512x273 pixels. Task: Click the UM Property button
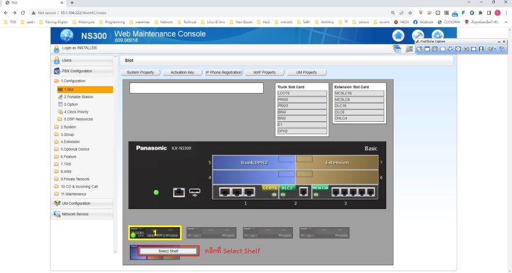(306, 72)
